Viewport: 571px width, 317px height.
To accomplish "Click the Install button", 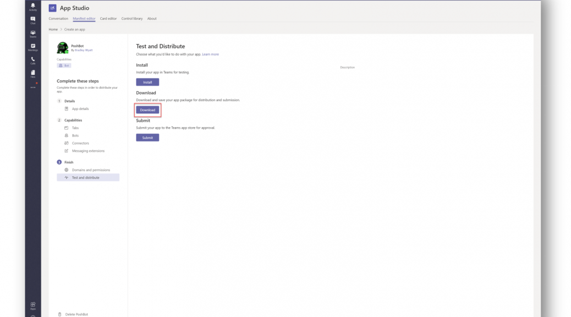I will click(x=147, y=83).
